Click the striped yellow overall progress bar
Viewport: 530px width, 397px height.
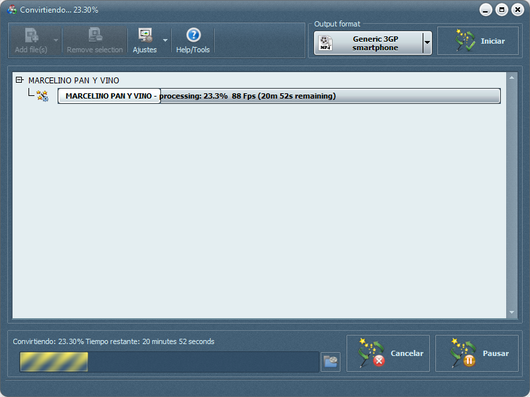169,362
